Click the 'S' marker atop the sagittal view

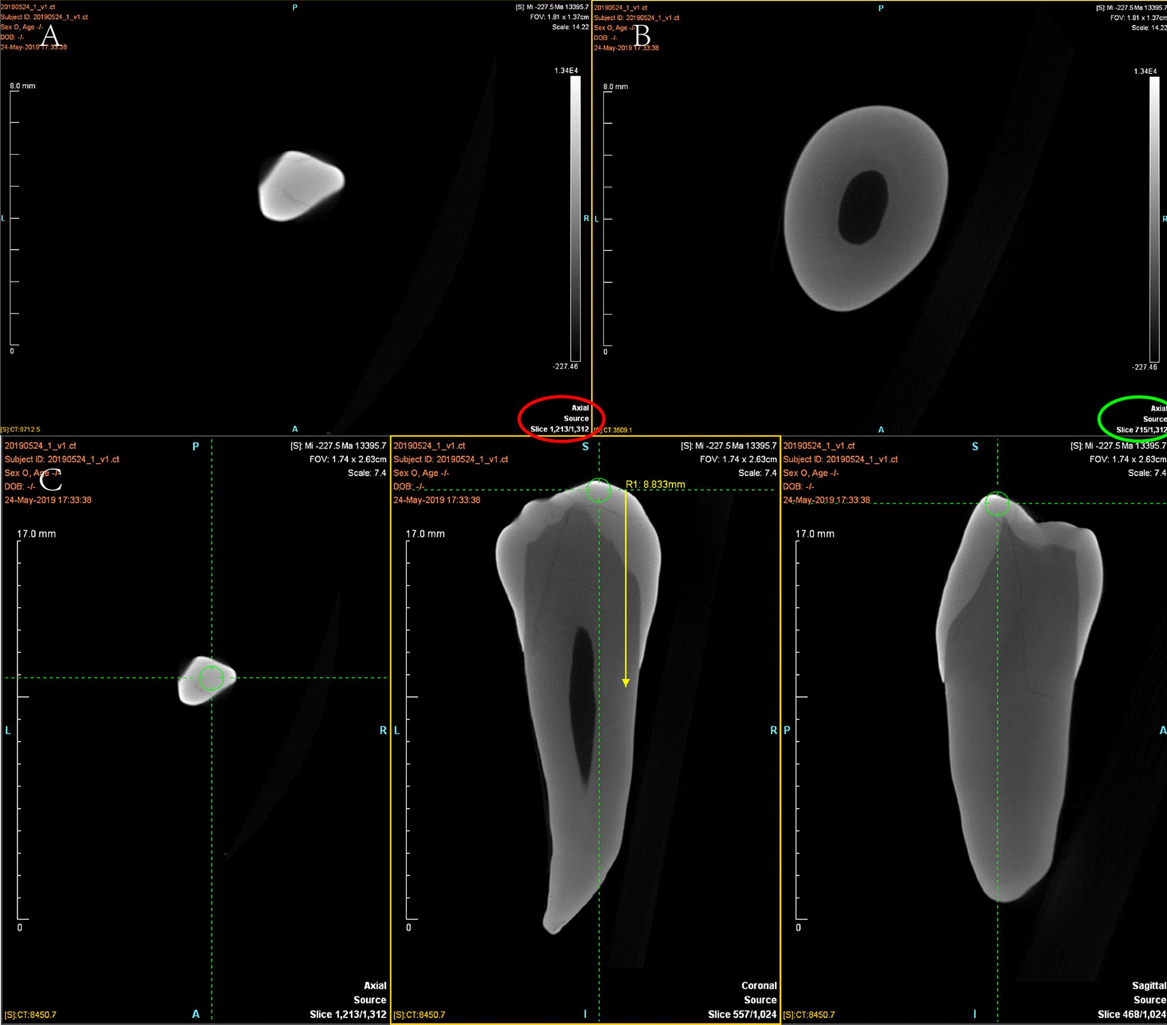[975, 446]
